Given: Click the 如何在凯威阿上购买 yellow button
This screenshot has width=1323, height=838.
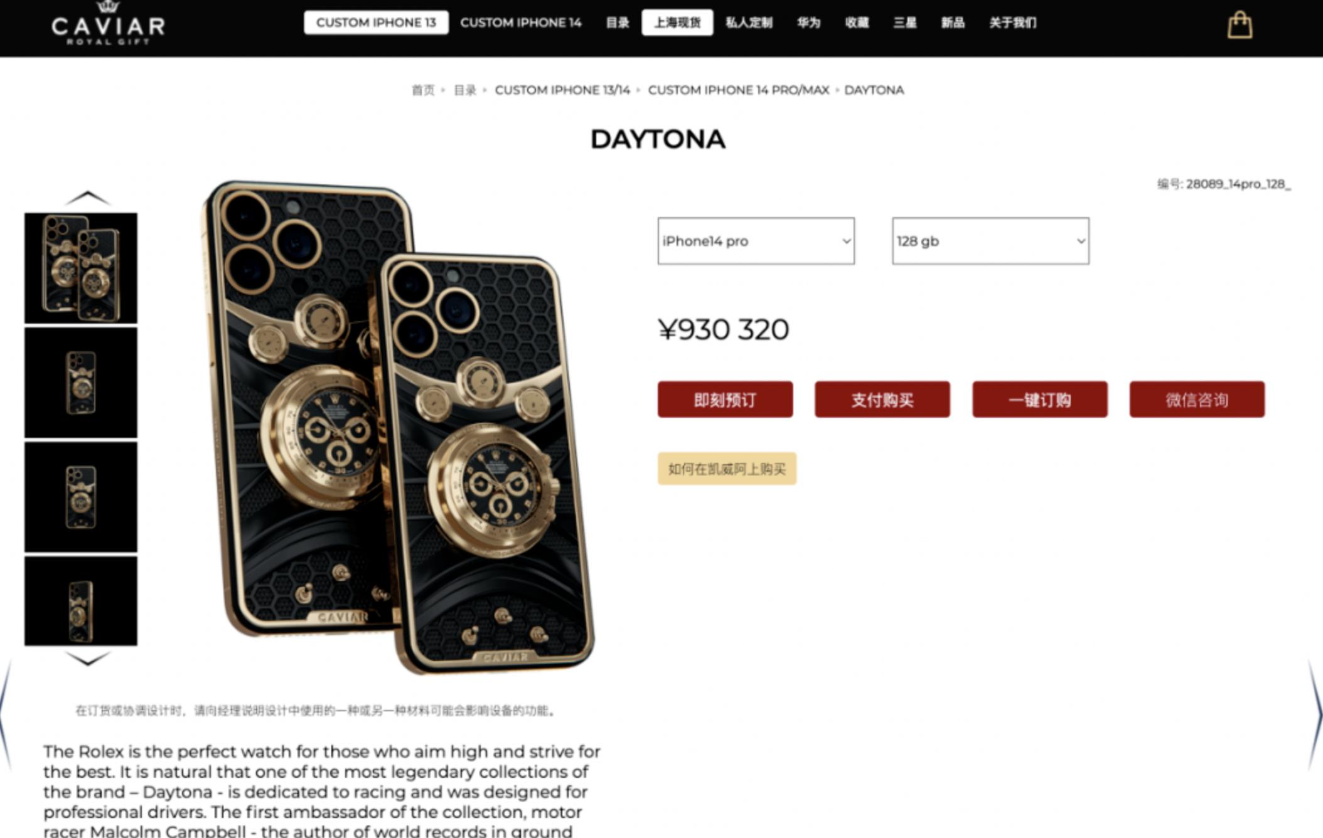Looking at the screenshot, I should pyautogui.click(x=727, y=469).
